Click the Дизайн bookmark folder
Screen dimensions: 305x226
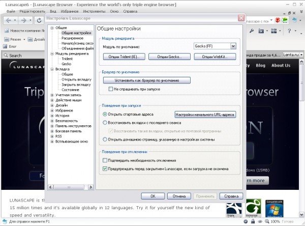[36, 39]
